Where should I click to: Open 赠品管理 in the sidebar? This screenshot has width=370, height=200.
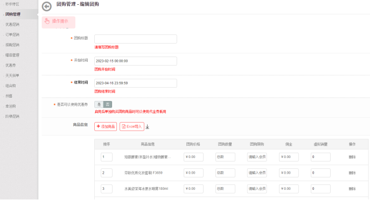pos(12,55)
